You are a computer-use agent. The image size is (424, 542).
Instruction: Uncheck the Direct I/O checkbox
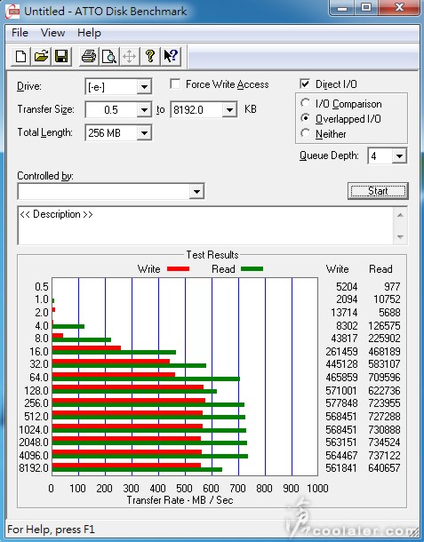pos(305,84)
